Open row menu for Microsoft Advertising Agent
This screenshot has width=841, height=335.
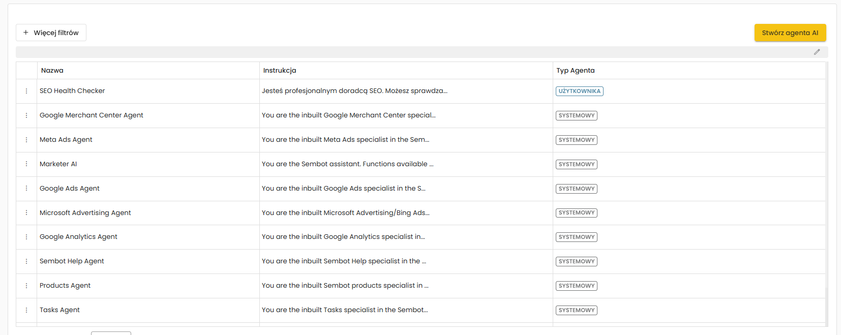click(x=26, y=213)
